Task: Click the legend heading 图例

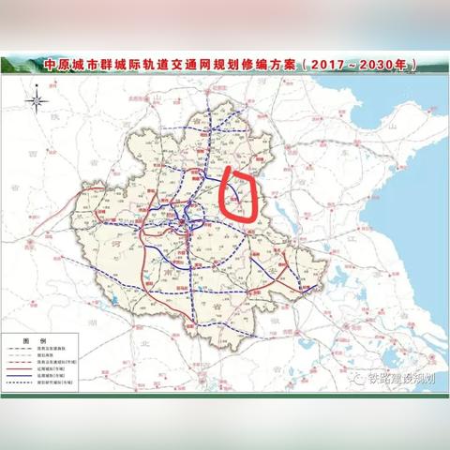Action: point(35,340)
